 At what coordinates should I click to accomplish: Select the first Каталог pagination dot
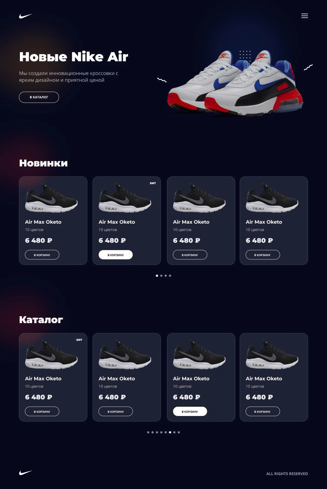148,432
